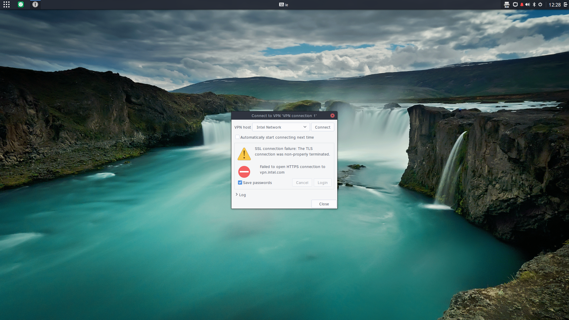Click the red no-entry error icon

pyautogui.click(x=244, y=172)
